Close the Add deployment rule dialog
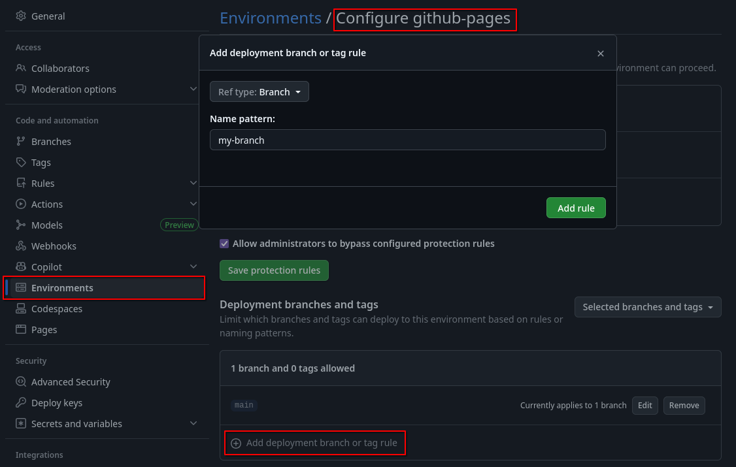The width and height of the screenshot is (736, 467). coord(600,54)
